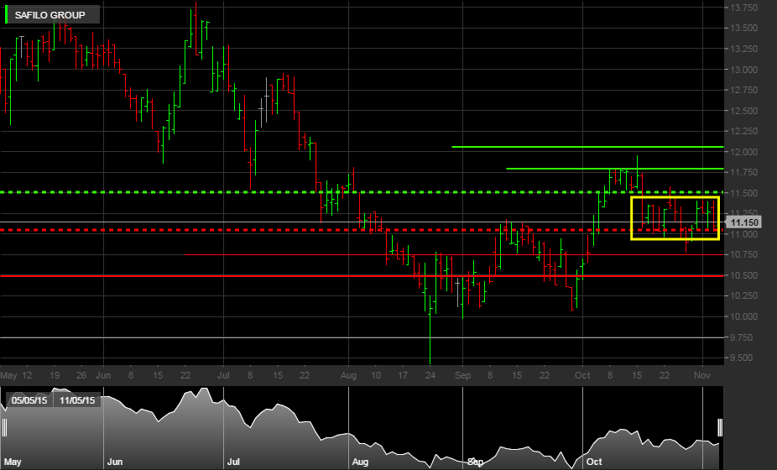
Task: Click the Sep label on the time axis
Action: coord(462,374)
